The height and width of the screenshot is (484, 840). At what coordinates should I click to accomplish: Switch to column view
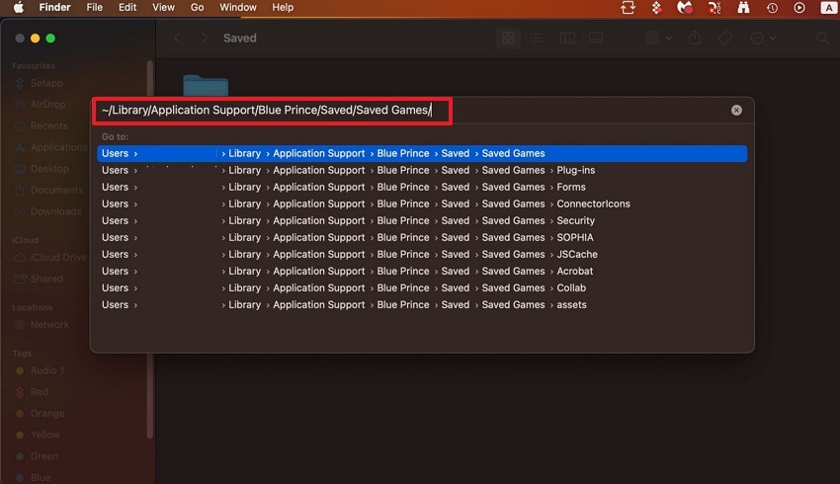567,38
